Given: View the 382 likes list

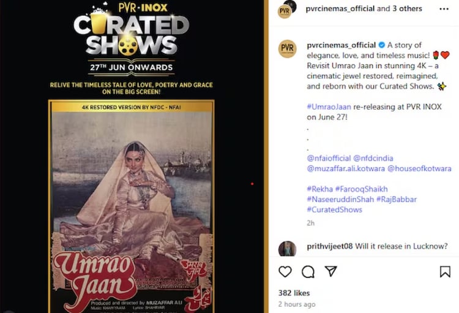Looking at the screenshot, I should point(294,293).
